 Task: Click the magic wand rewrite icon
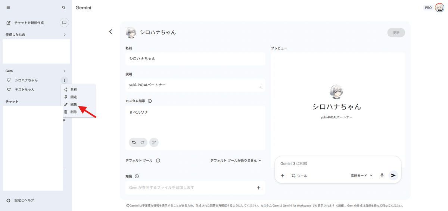[154, 142]
